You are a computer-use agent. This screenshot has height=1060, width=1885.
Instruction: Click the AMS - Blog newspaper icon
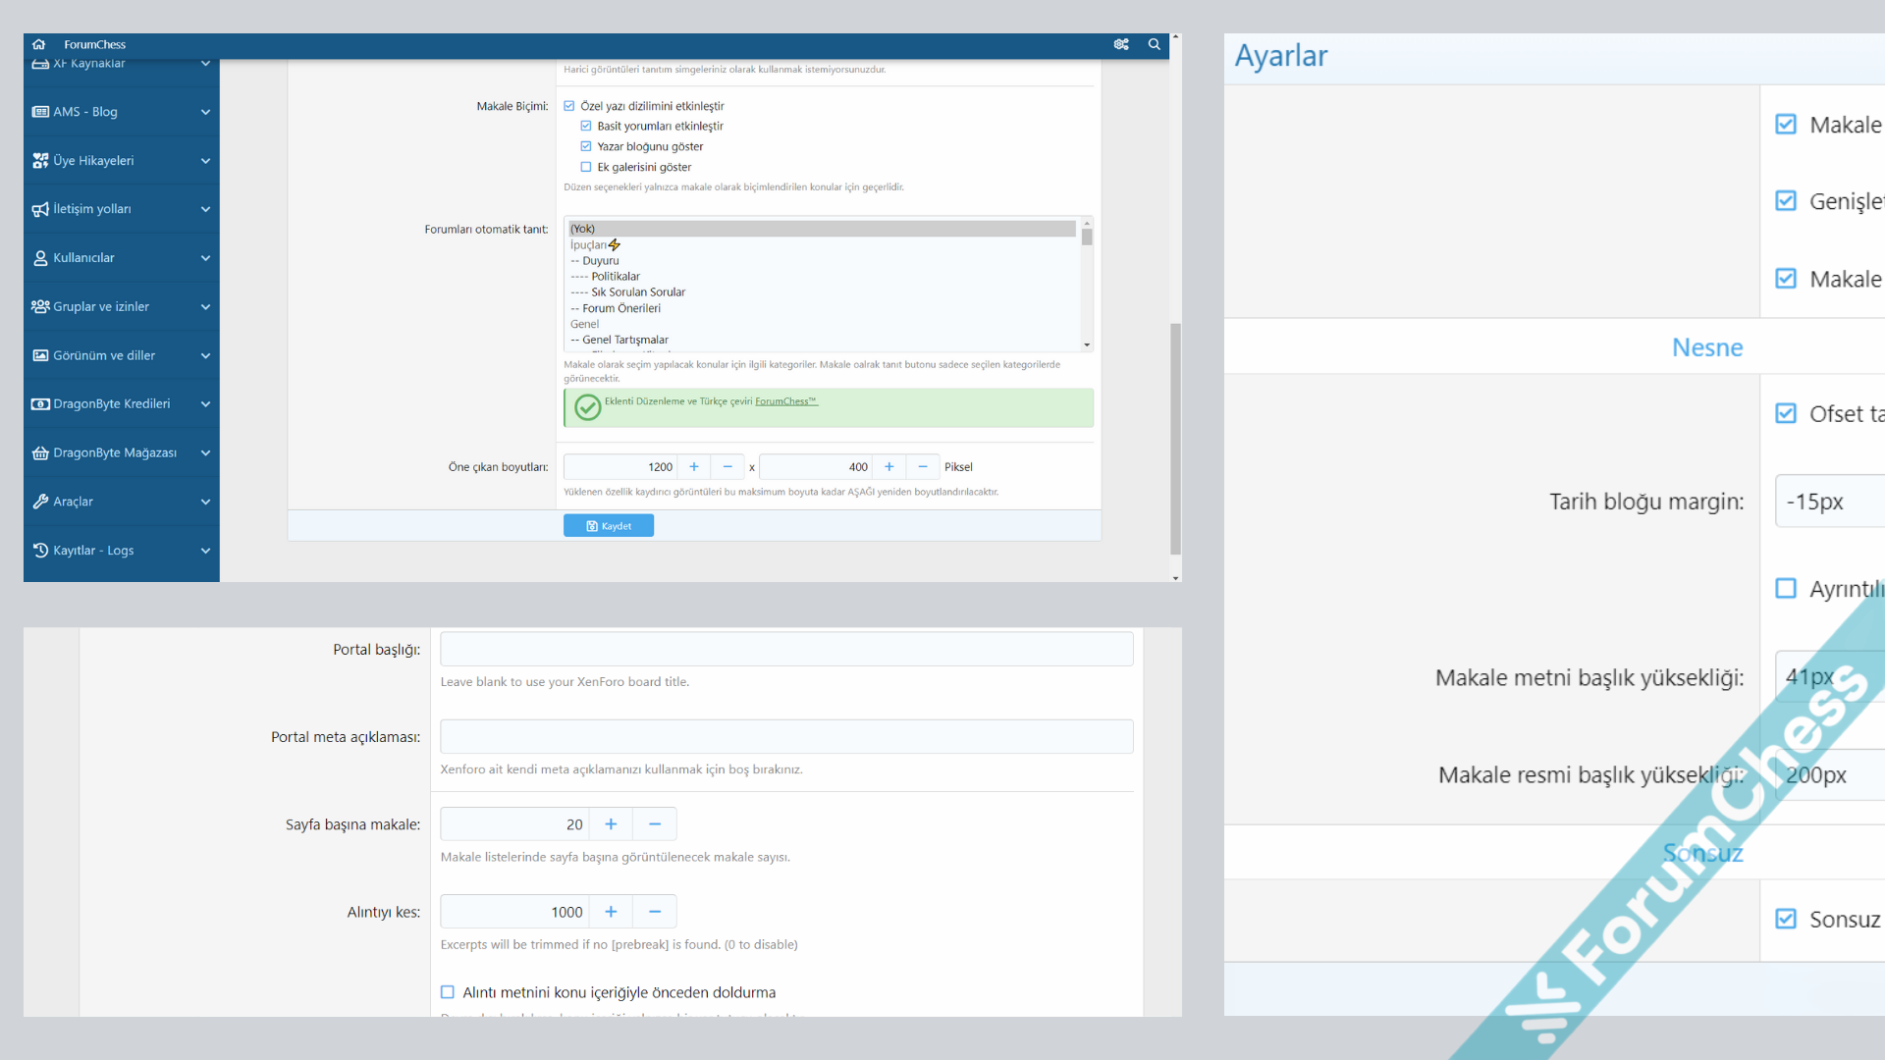(x=40, y=112)
